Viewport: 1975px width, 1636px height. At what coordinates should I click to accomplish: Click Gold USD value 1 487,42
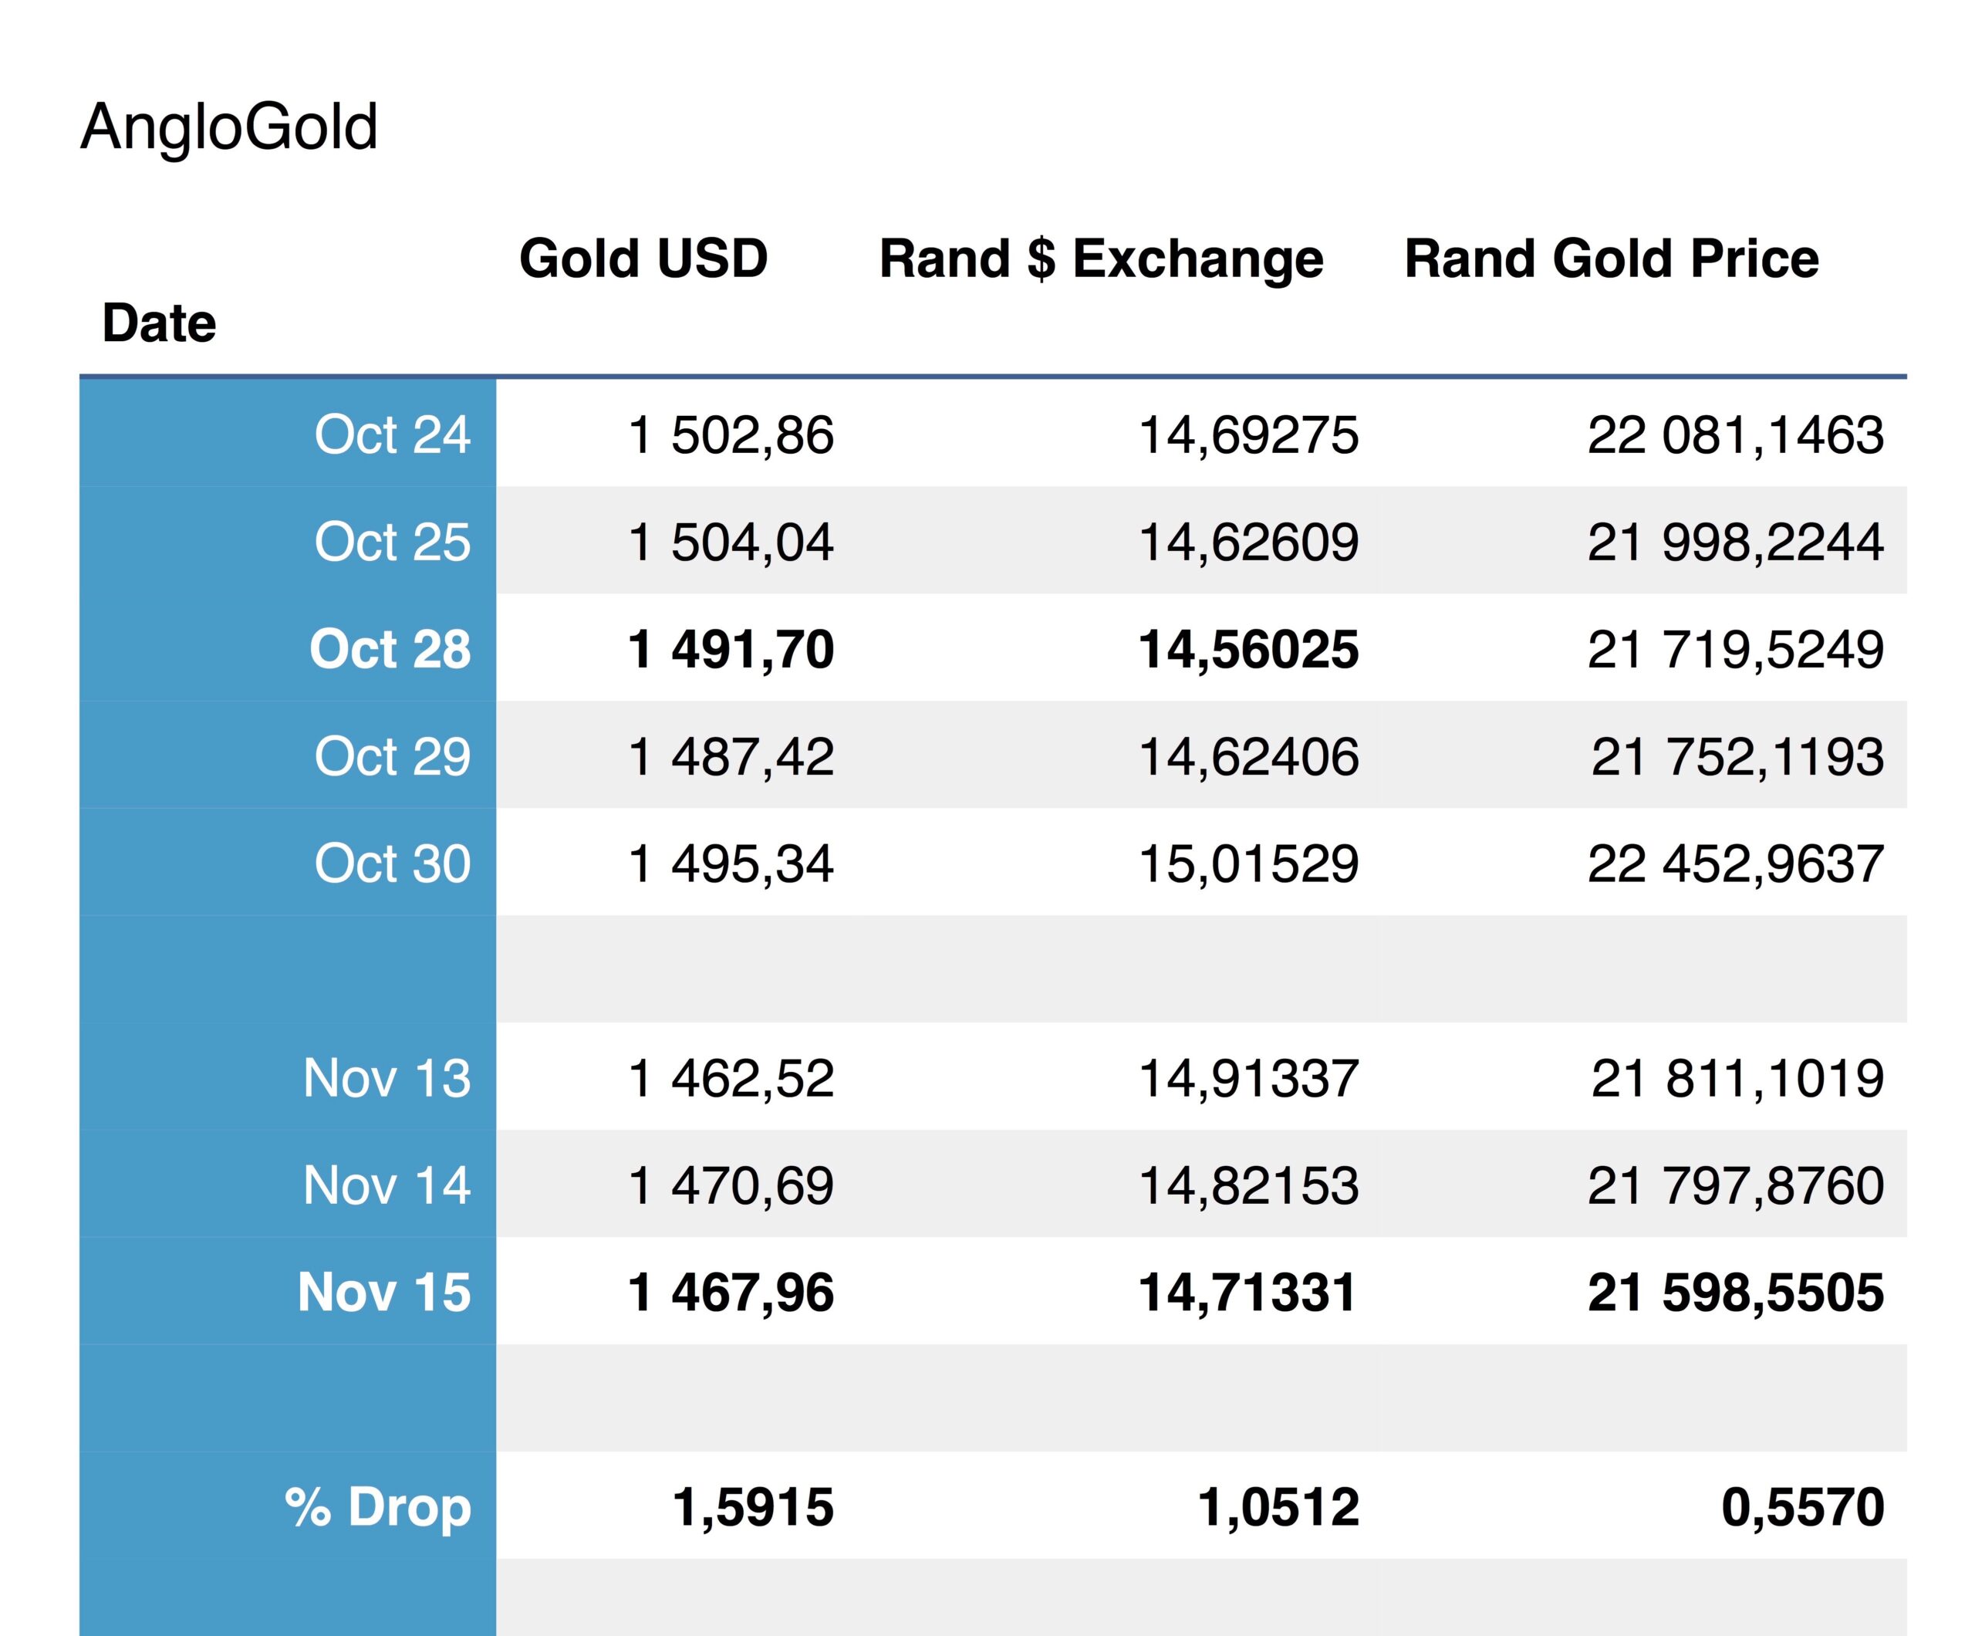click(x=730, y=756)
